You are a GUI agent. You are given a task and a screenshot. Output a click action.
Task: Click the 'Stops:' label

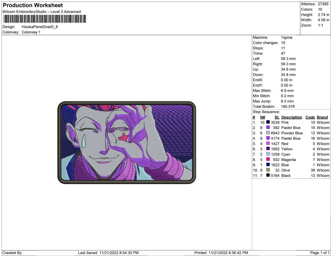pyautogui.click(x=258, y=48)
